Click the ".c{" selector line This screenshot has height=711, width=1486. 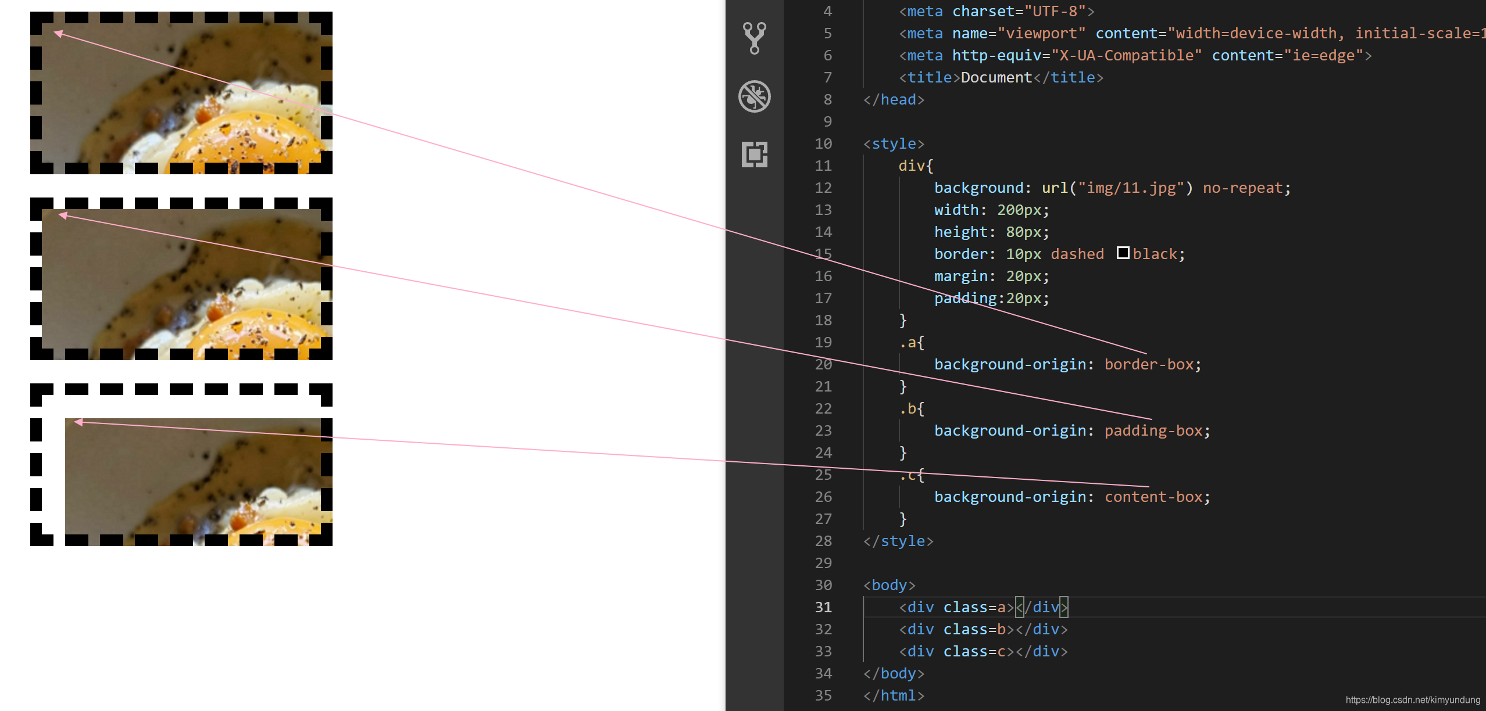[912, 475]
